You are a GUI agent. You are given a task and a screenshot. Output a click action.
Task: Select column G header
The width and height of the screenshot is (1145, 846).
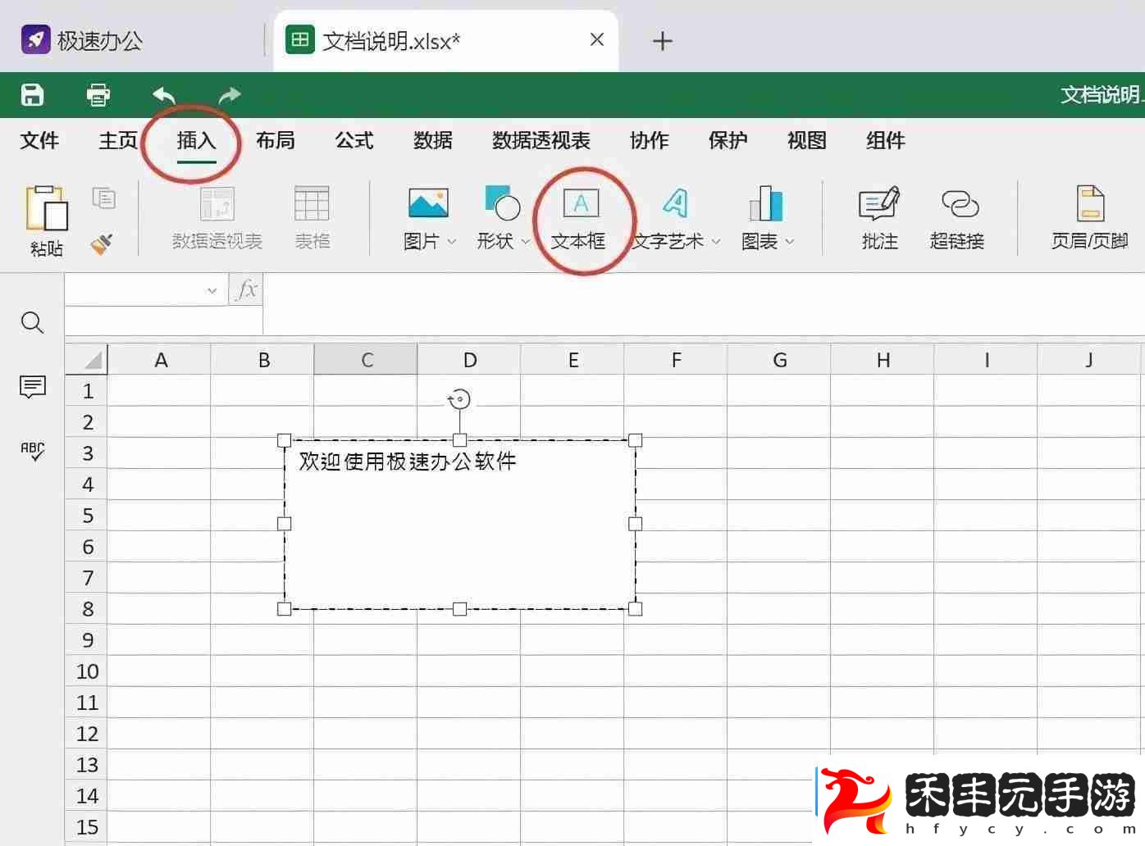pos(780,359)
